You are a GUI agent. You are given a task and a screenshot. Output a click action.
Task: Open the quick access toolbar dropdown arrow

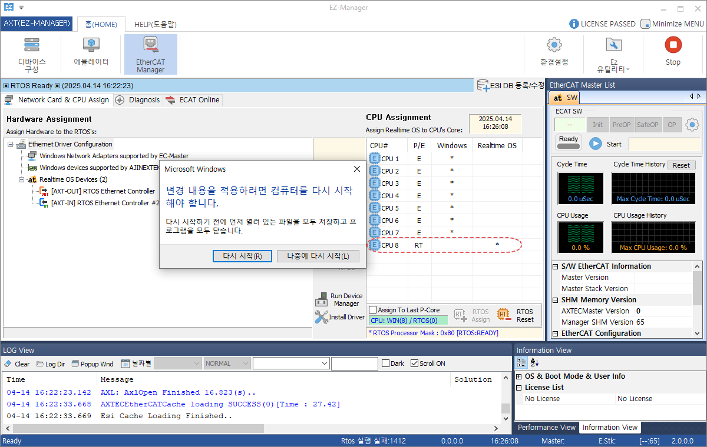click(22, 8)
